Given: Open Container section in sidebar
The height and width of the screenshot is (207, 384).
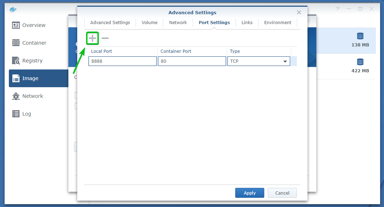Looking at the screenshot, I should pyautogui.click(x=34, y=43).
